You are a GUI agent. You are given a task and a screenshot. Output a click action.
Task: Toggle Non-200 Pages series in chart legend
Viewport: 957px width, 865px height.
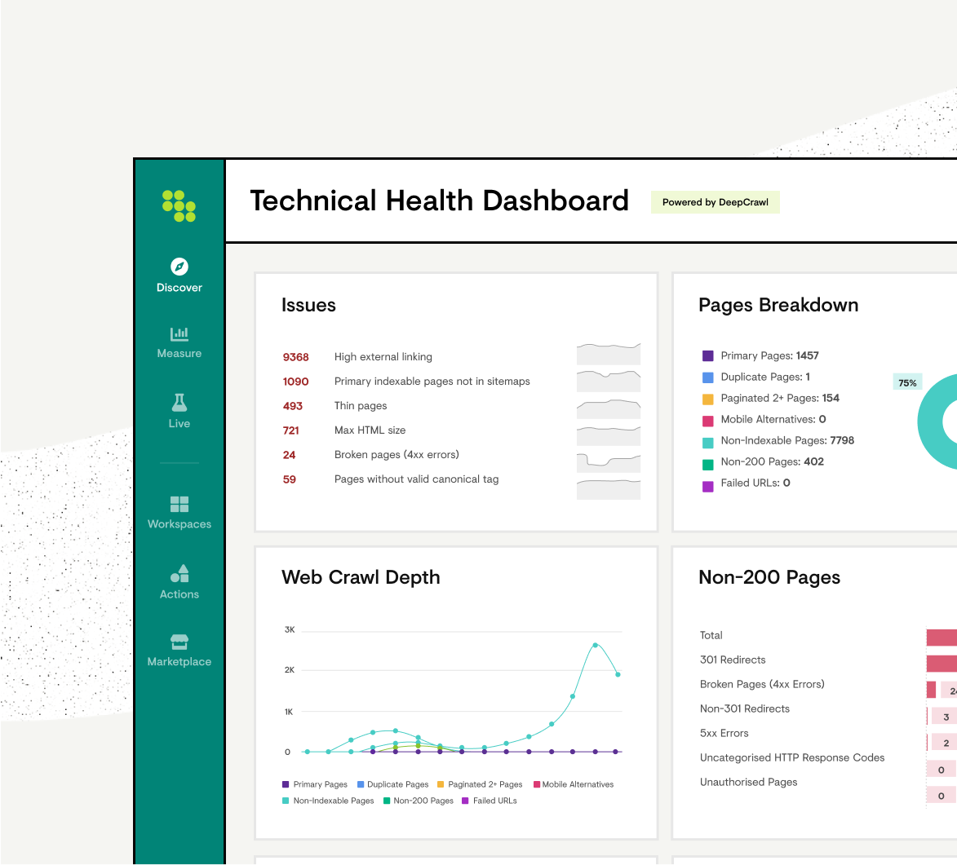pyautogui.click(x=419, y=801)
